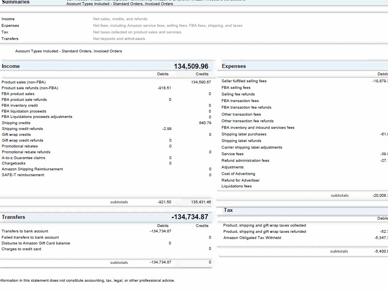Viewport: 388px width, 291px height.
Task: Click the Cost of Advertising label
Action: point(238,174)
